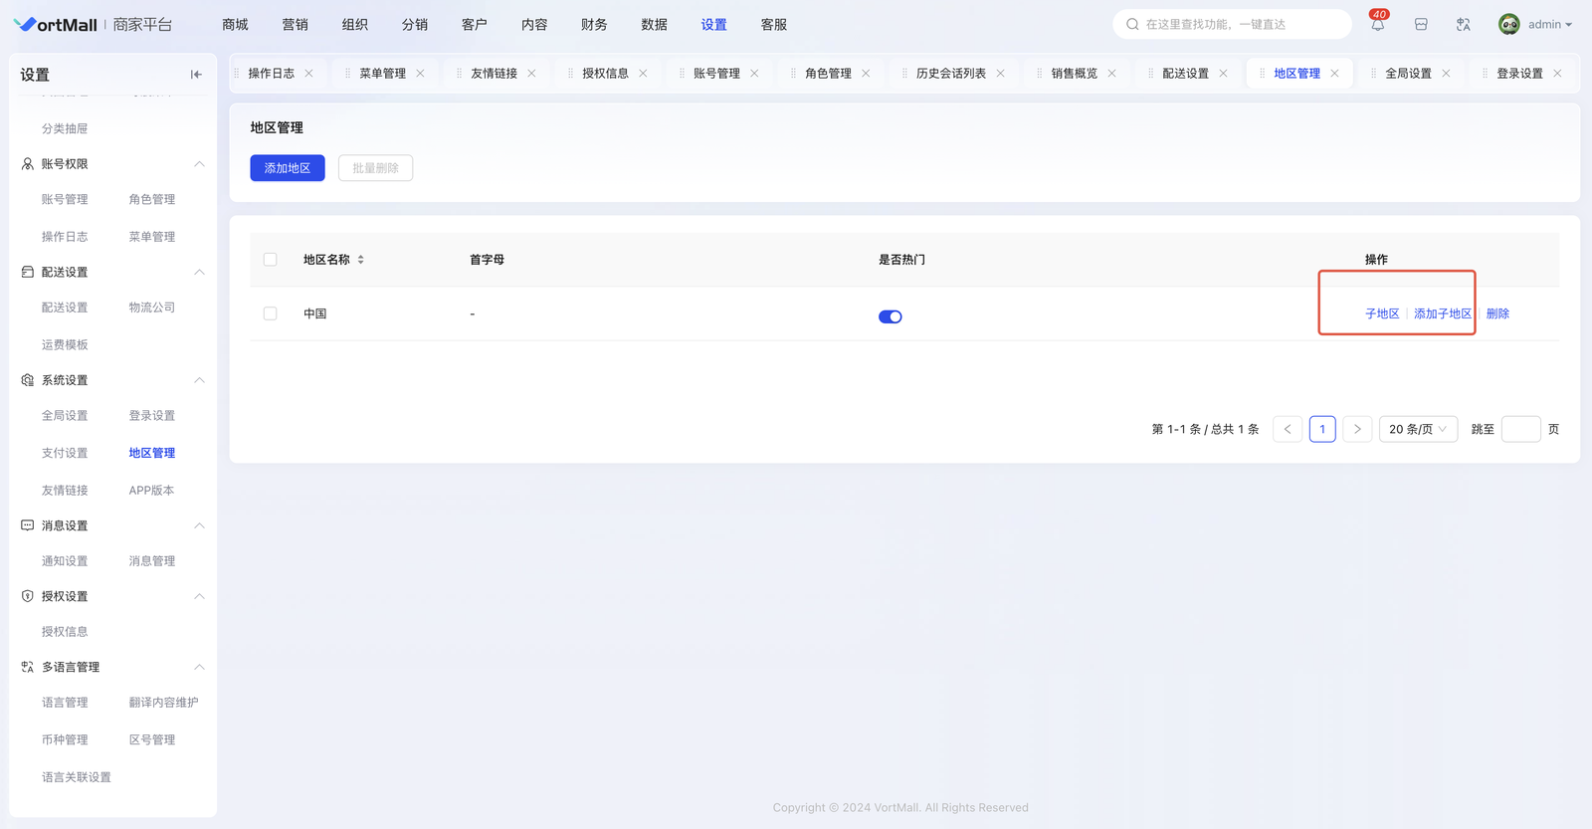This screenshot has height=829, width=1592.
Task: Click the admin avatar icon
Action: click(1508, 25)
